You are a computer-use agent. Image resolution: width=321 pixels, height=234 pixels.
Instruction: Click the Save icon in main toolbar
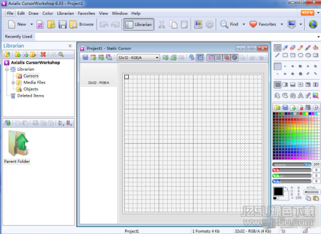click(x=62, y=24)
